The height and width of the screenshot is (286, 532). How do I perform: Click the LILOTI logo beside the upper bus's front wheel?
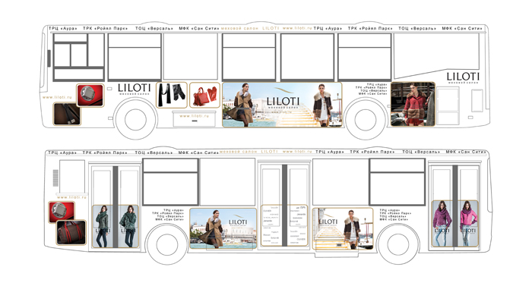click(134, 89)
